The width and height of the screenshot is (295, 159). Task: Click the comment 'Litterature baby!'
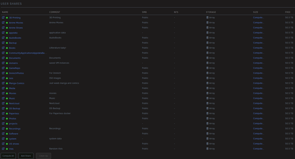click(58, 48)
